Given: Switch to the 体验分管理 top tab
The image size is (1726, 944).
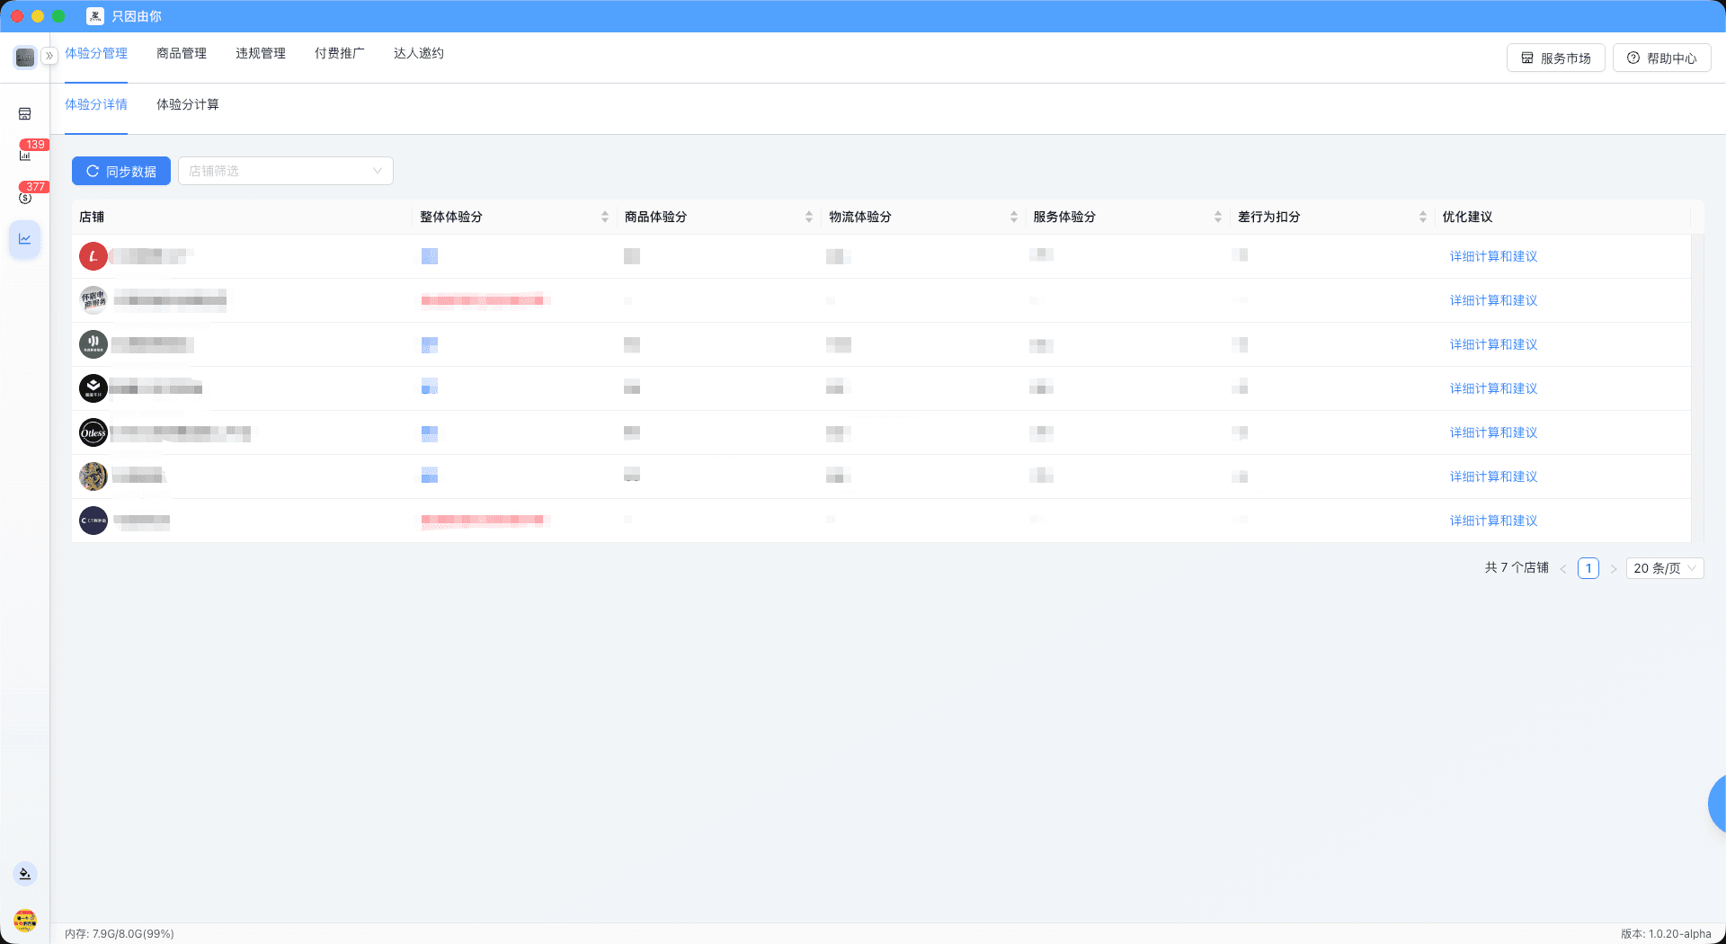Looking at the screenshot, I should [96, 54].
